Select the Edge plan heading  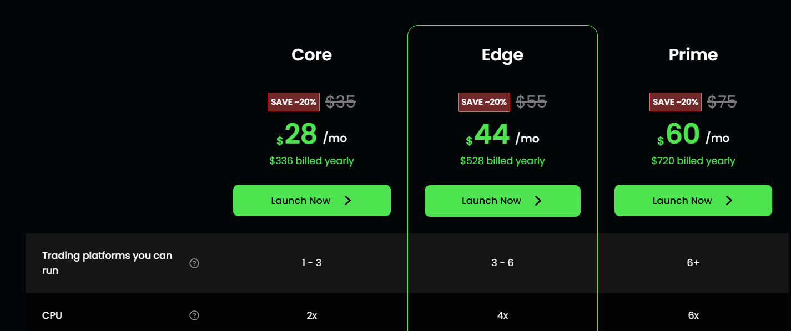click(502, 55)
